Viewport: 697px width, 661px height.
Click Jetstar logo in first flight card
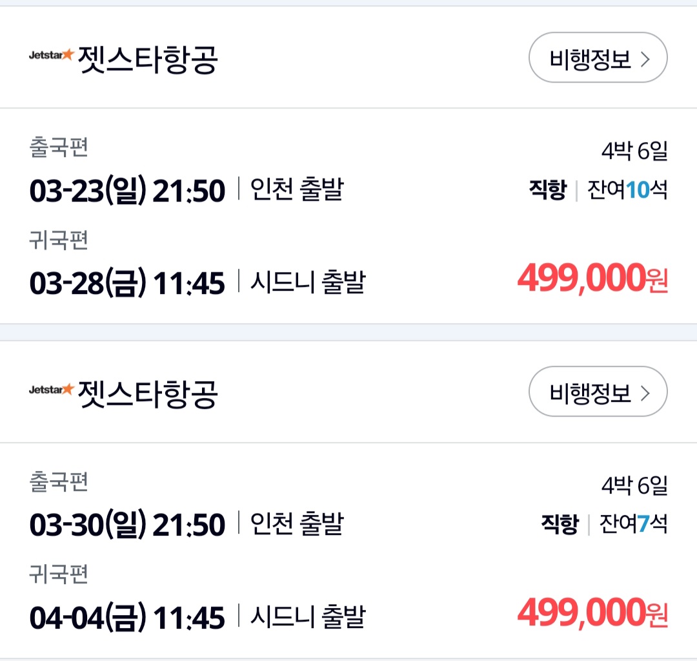[x=52, y=56]
